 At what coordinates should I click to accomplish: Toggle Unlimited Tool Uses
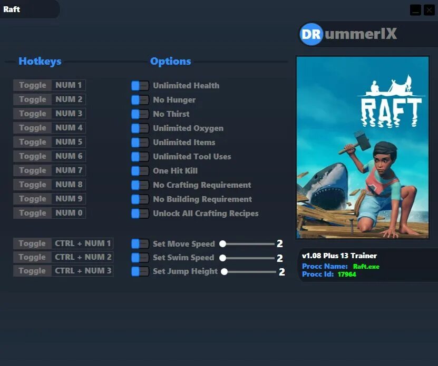pyautogui.click(x=140, y=157)
